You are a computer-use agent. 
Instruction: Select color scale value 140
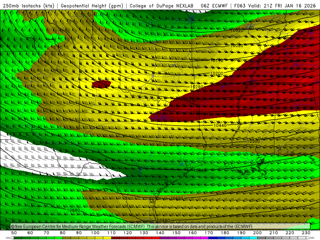point(160,233)
